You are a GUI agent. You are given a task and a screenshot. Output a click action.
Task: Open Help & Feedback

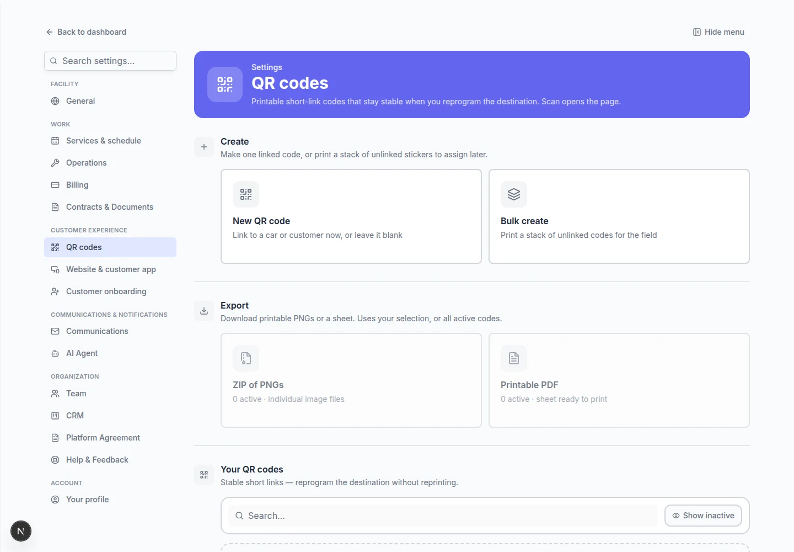click(110, 460)
